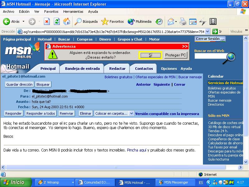Open the Siguiente message link
Screen dimensions: 249x187
[162, 84]
